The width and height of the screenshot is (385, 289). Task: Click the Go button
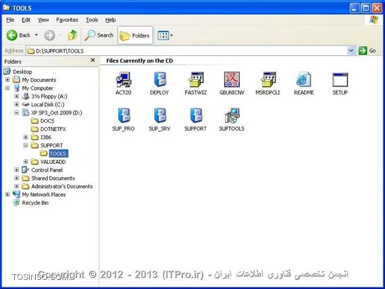[x=367, y=51]
